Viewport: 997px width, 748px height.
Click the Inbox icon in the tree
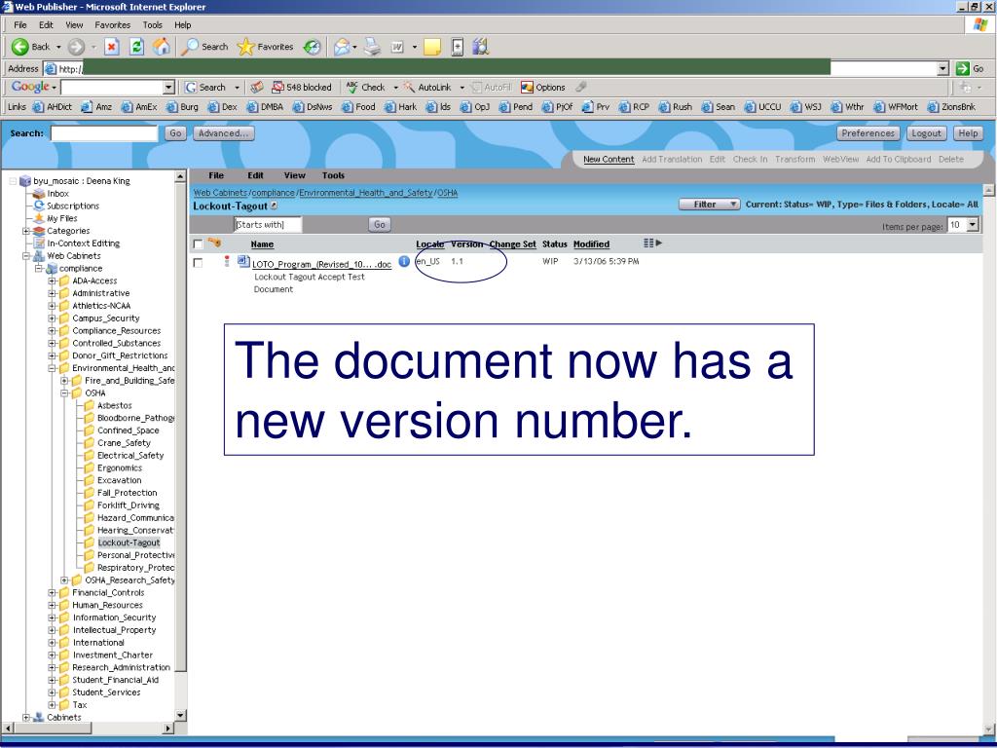(39, 194)
